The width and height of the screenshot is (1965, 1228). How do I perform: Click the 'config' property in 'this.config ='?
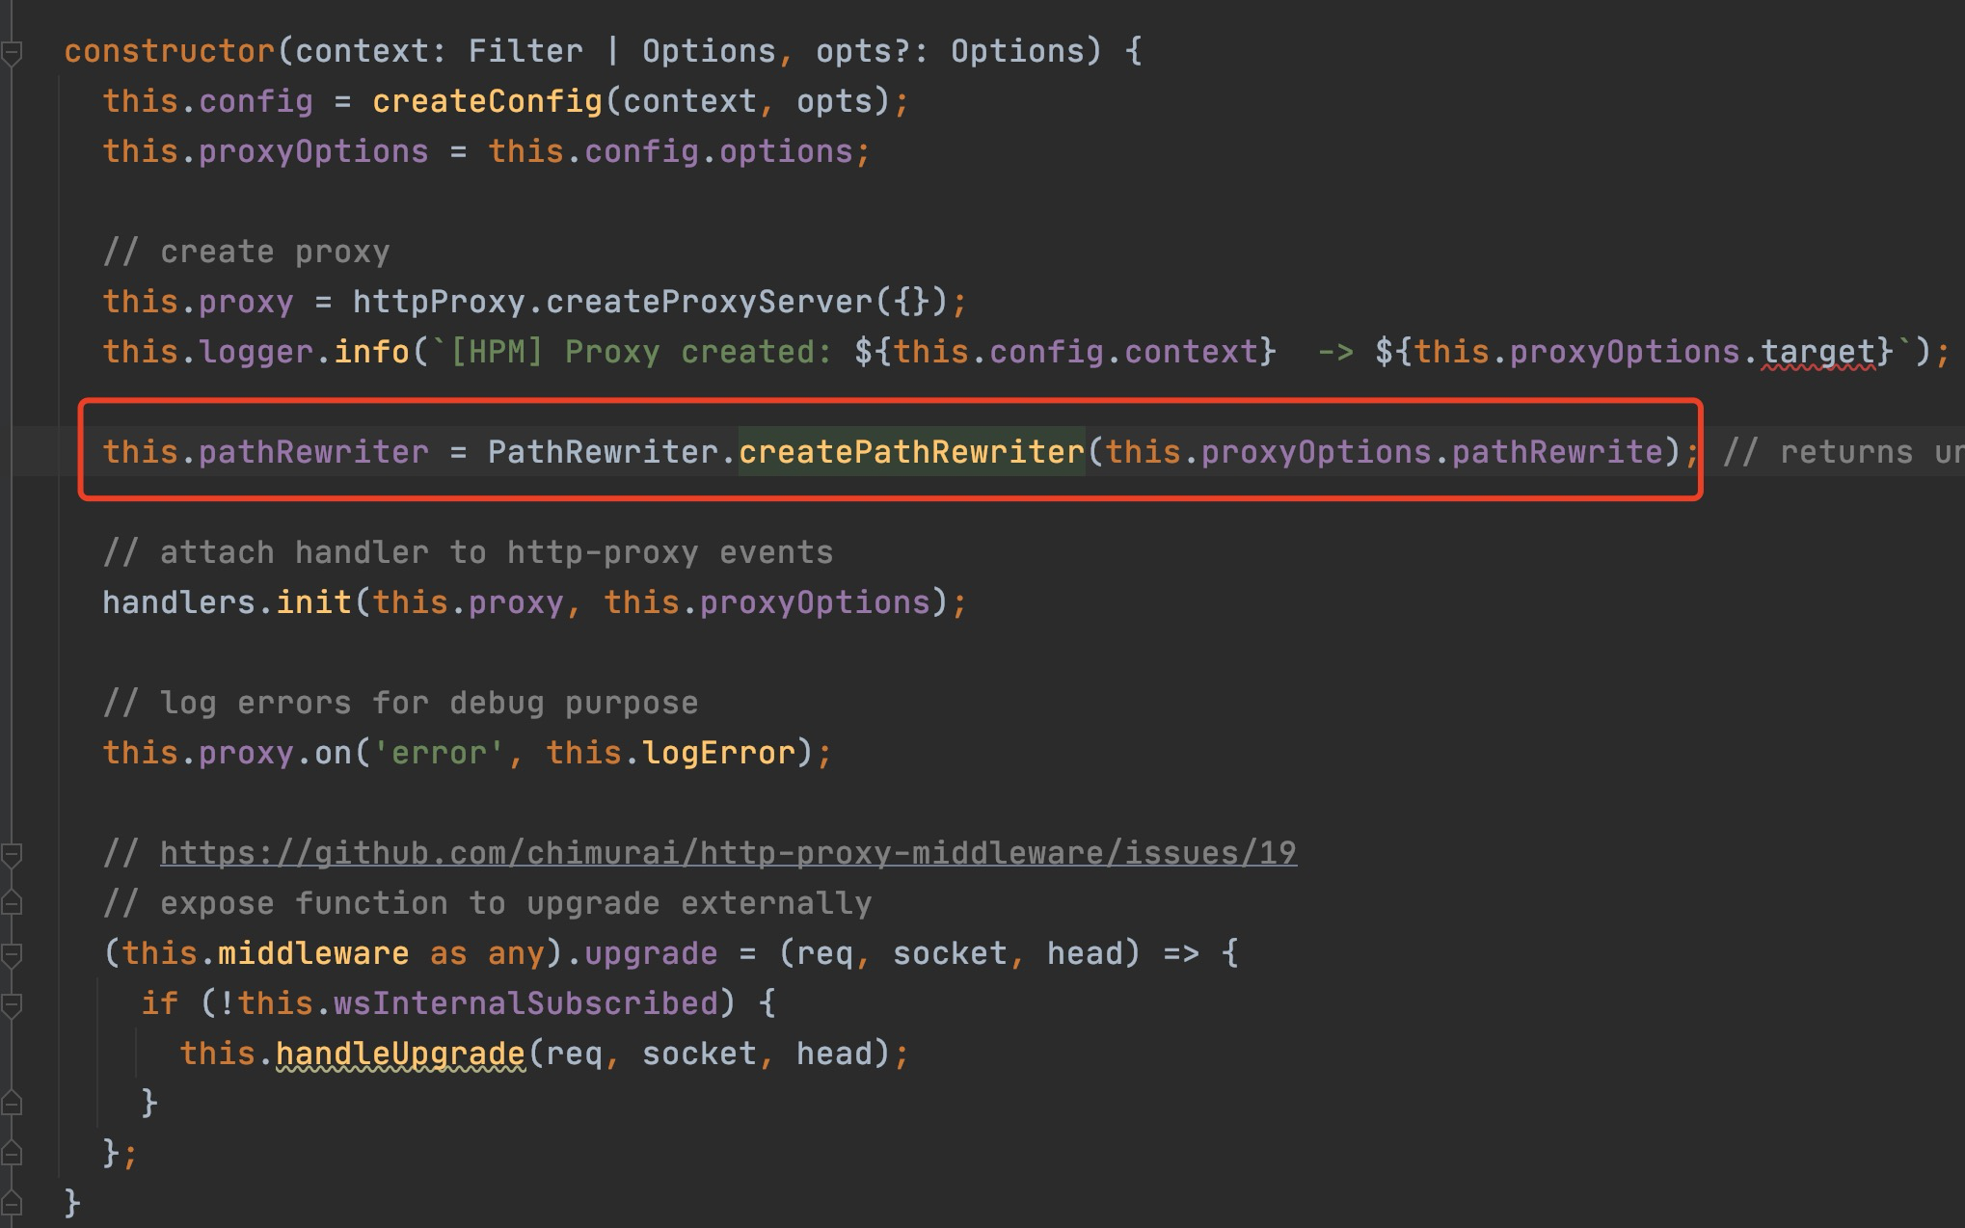click(x=256, y=101)
